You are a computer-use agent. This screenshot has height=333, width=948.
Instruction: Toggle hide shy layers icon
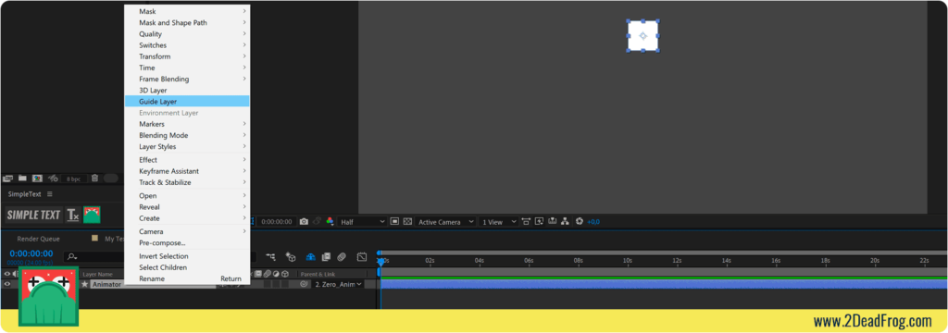[311, 257]
